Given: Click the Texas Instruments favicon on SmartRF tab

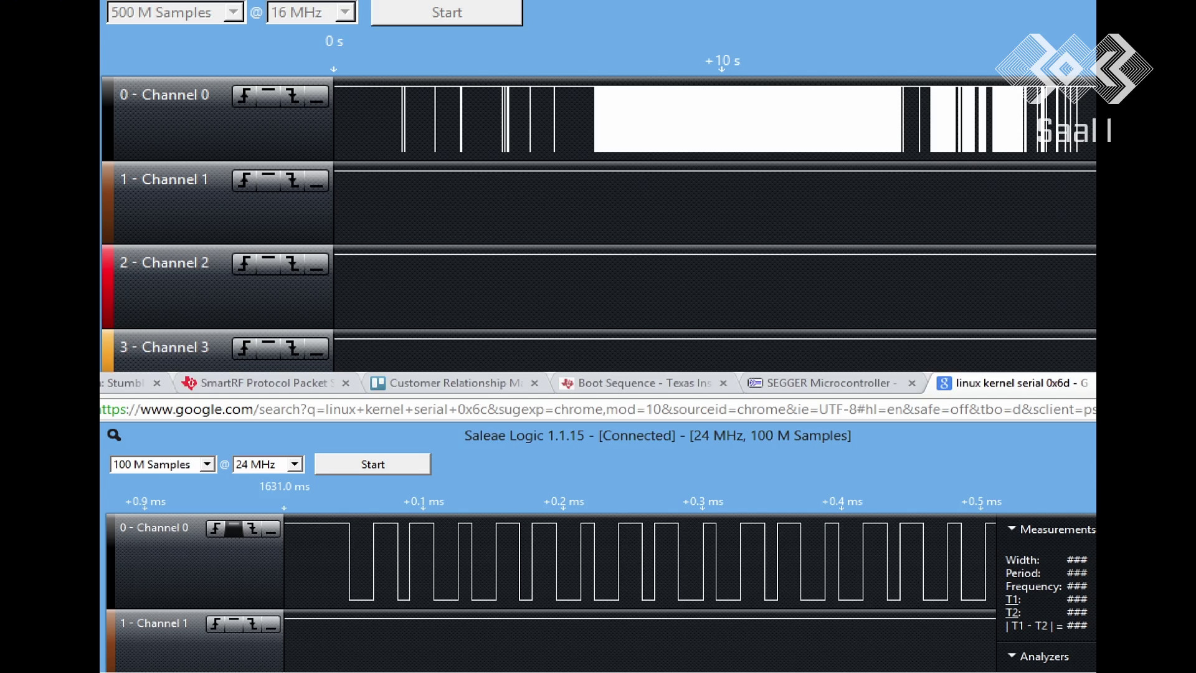Looking at the screenshot, I should tap(189, 383).
